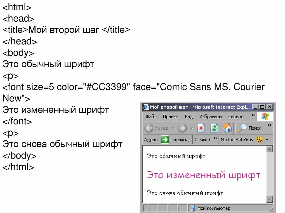Open the Правка menu

point(171,116)
